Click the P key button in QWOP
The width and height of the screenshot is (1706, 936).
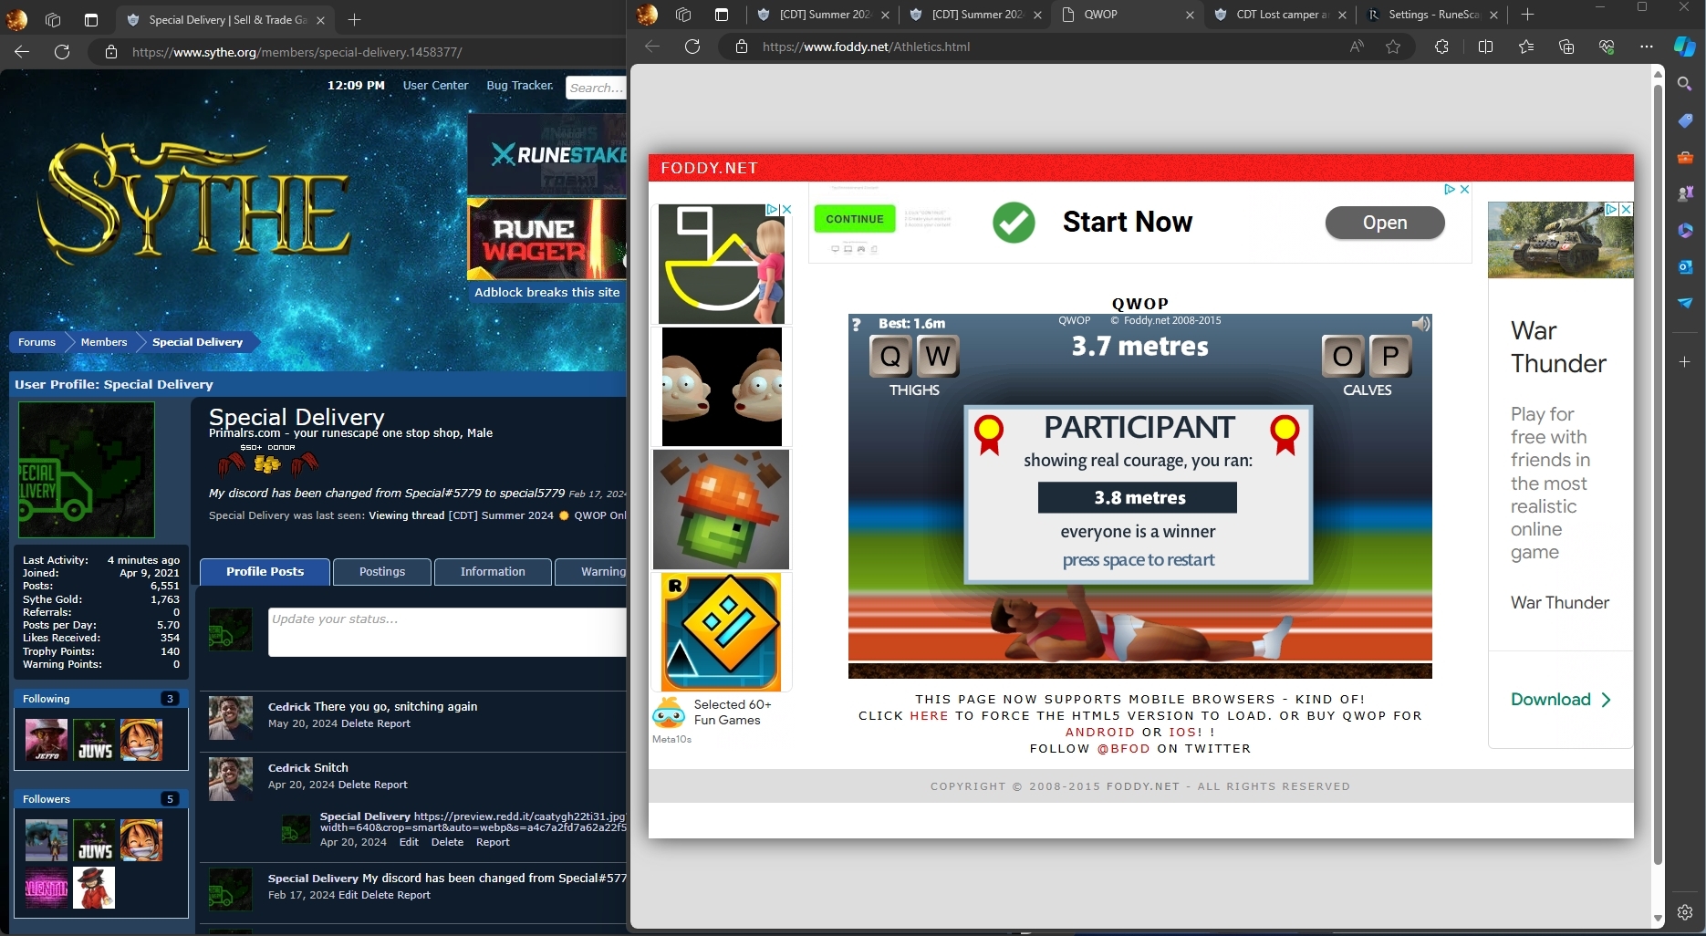point(1390,357)
